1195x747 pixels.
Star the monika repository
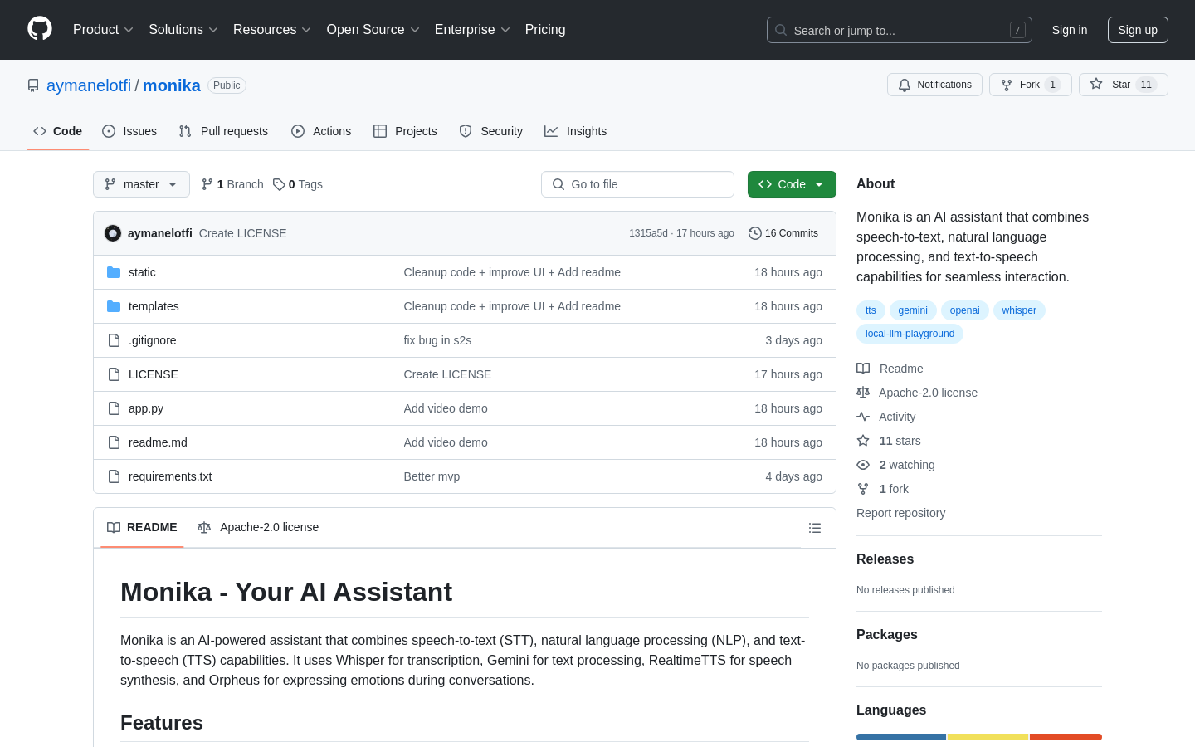(x=1123, y=85)
